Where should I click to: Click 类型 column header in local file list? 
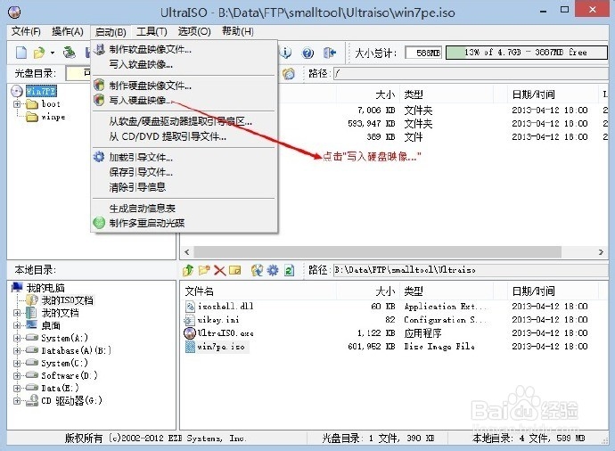tap(414, 291)
